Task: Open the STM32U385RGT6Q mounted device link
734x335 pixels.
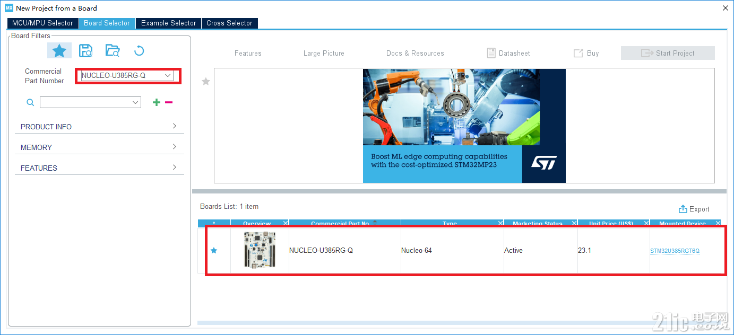Action: click(675, 251)
